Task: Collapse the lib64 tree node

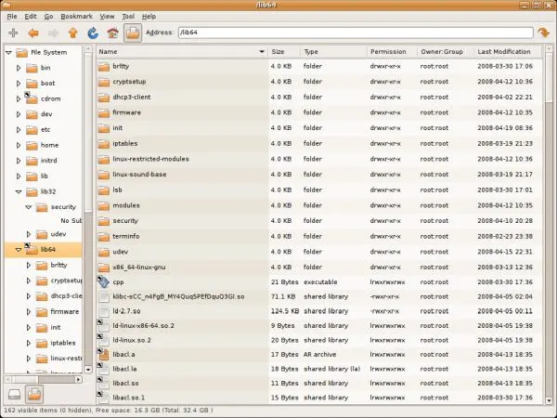Action: tap(8, 249)
